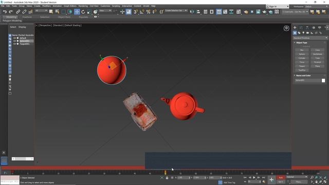The image size is (329, 185).
Task: Click the Align tool icon
Action: [198, 12]
